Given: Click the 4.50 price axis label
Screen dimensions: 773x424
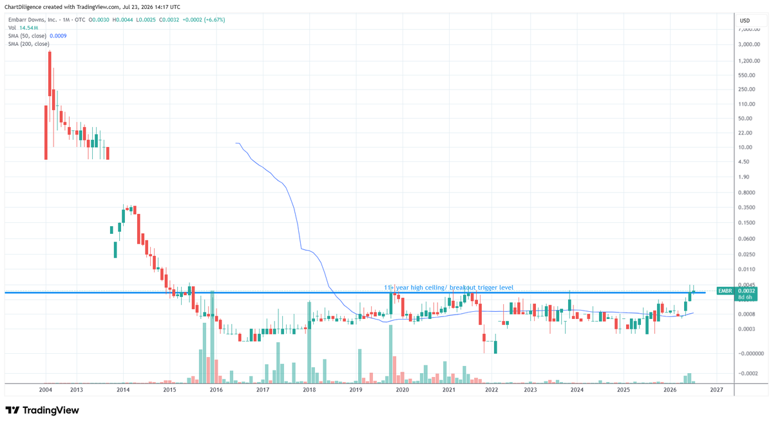Looking at the screenshot, I should pyautogui.click(x=745, y=162).
